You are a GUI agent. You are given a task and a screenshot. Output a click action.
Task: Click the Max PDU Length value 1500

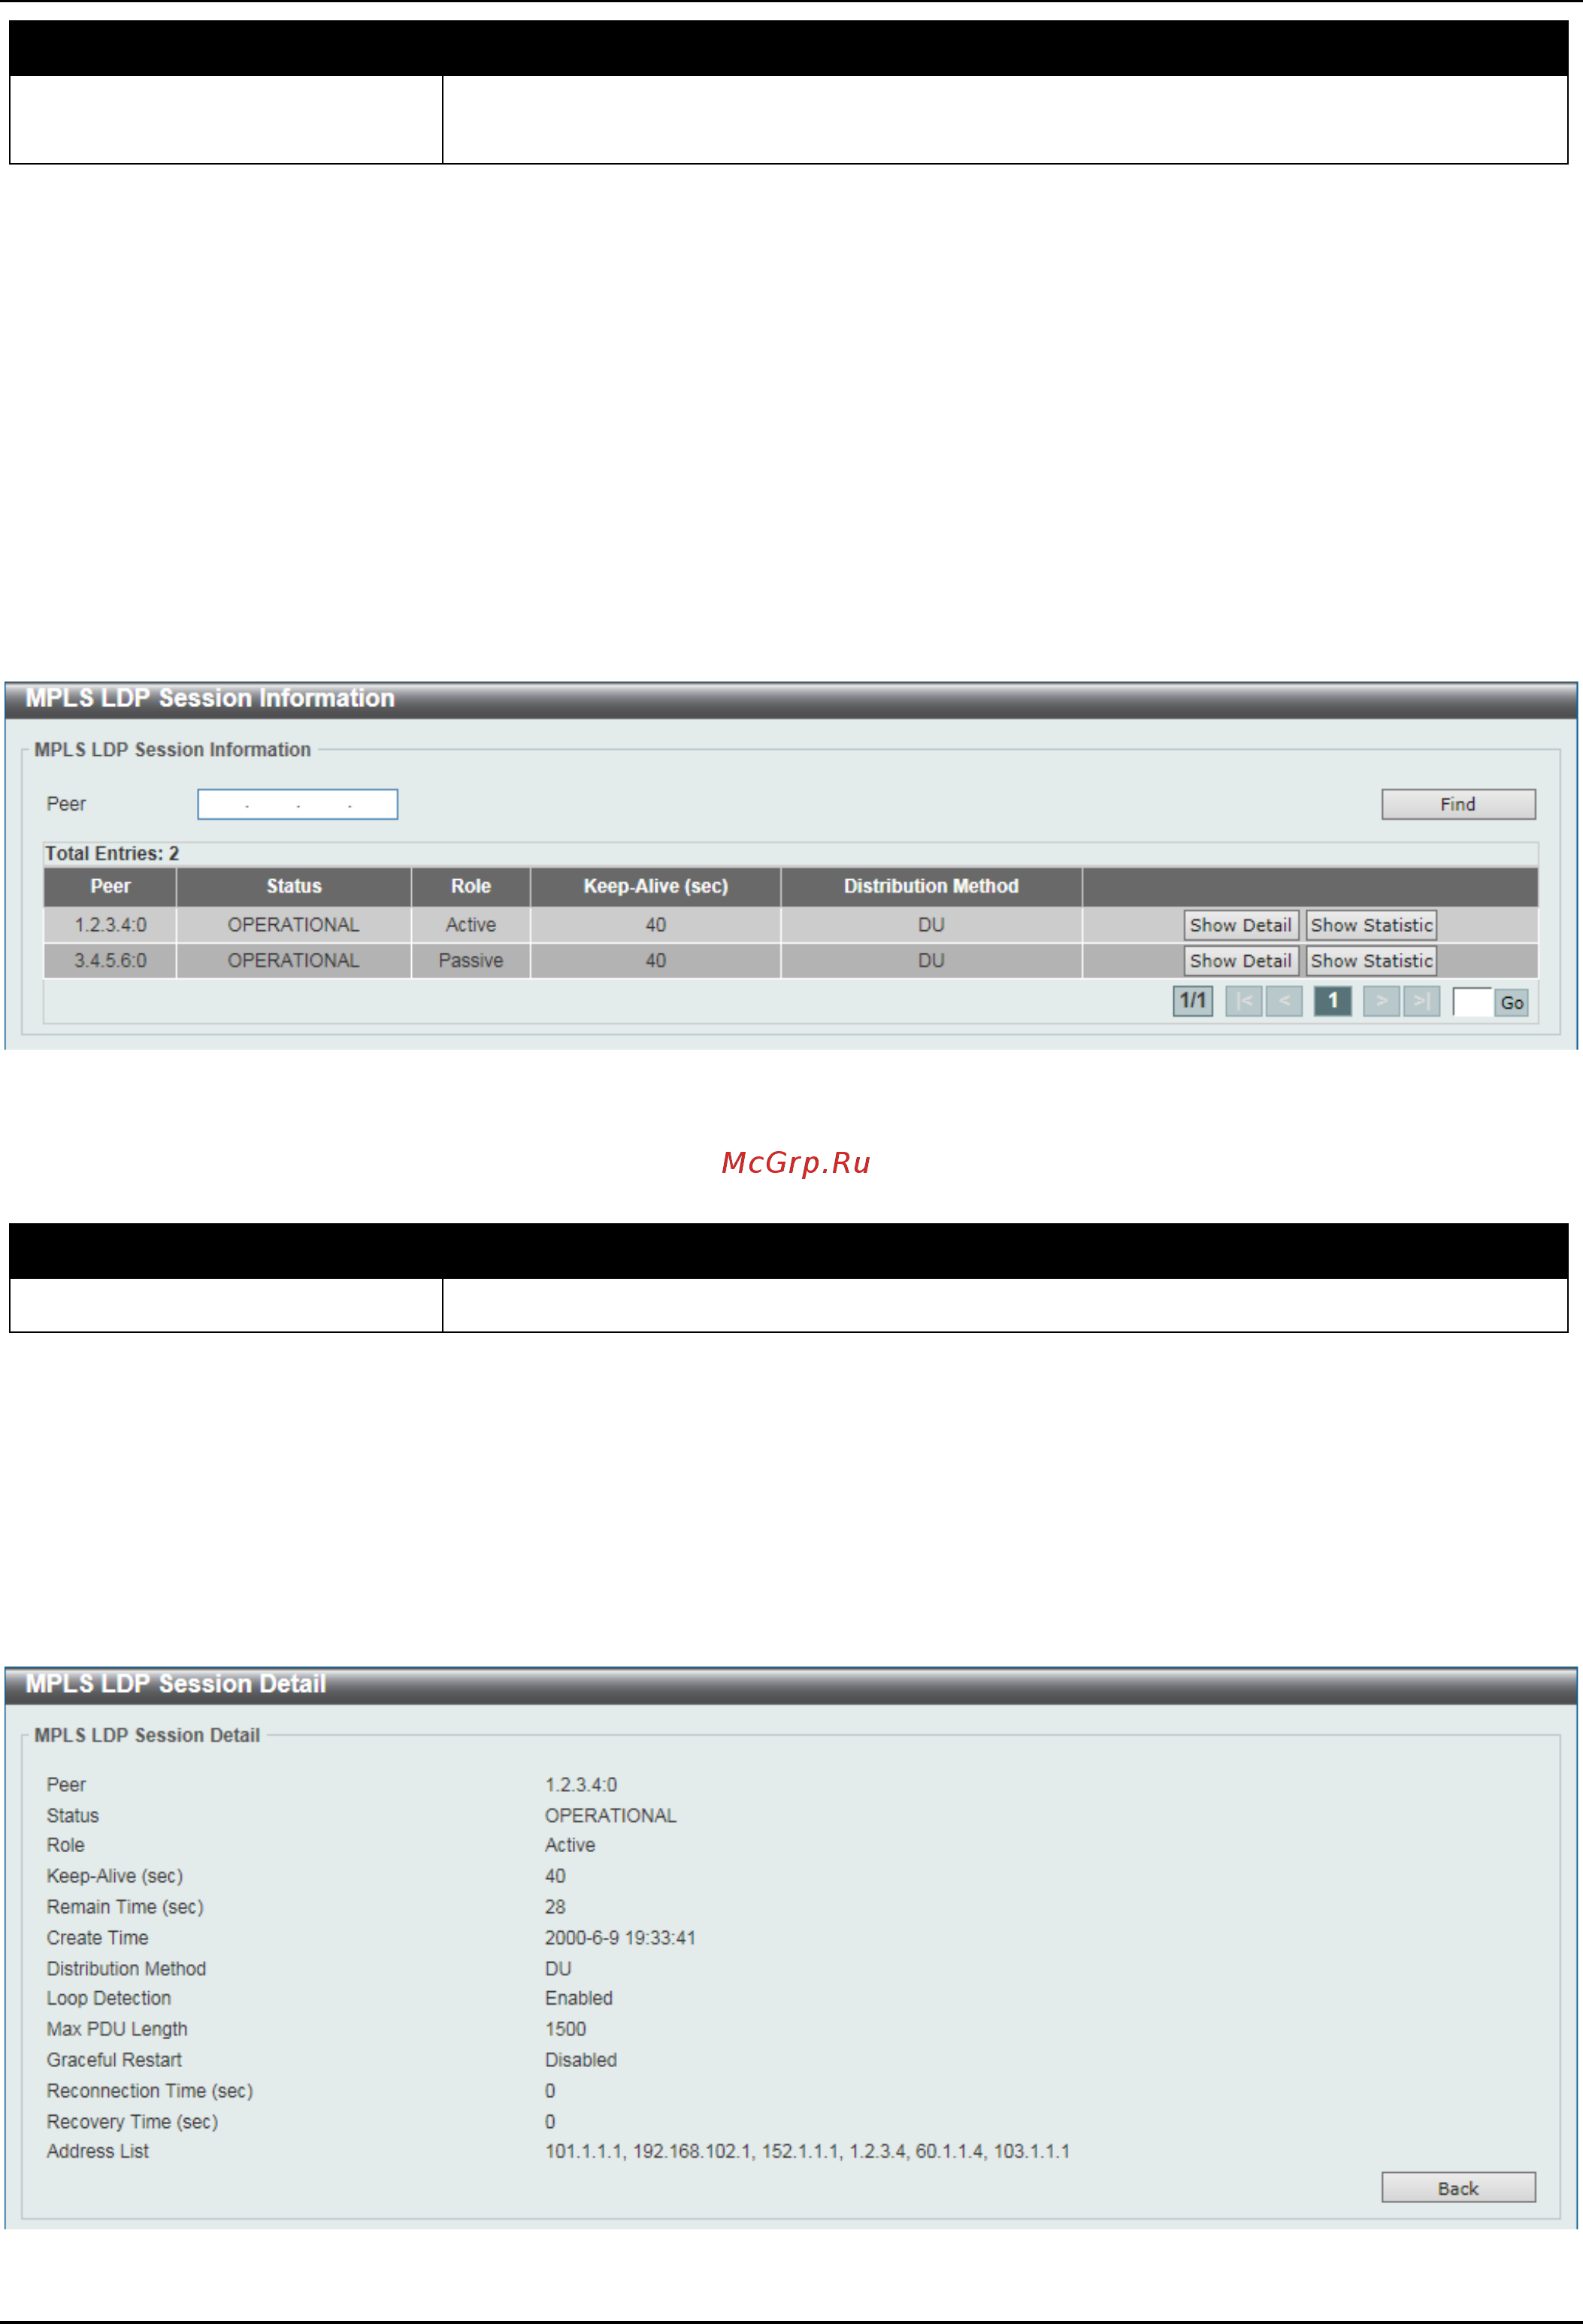coord(565,2029)
